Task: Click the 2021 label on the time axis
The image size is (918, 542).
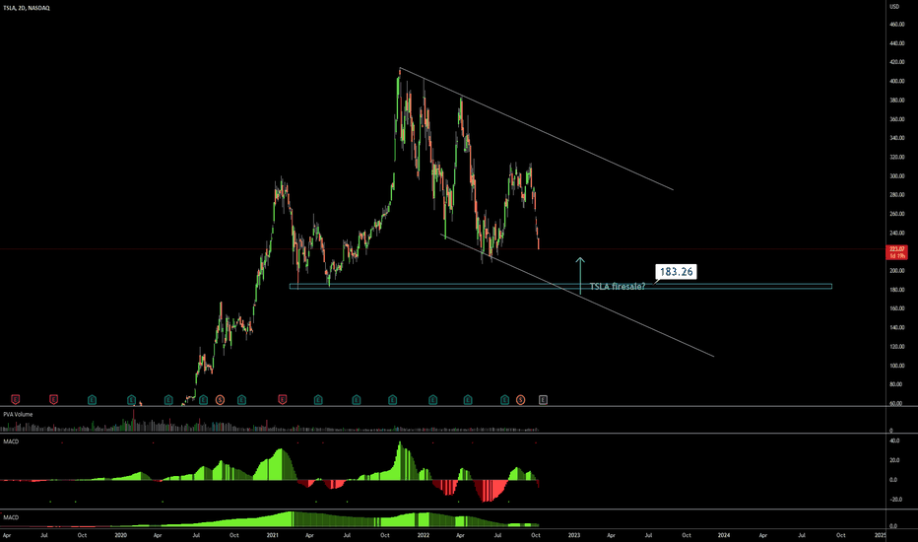Action: point(272,535)
